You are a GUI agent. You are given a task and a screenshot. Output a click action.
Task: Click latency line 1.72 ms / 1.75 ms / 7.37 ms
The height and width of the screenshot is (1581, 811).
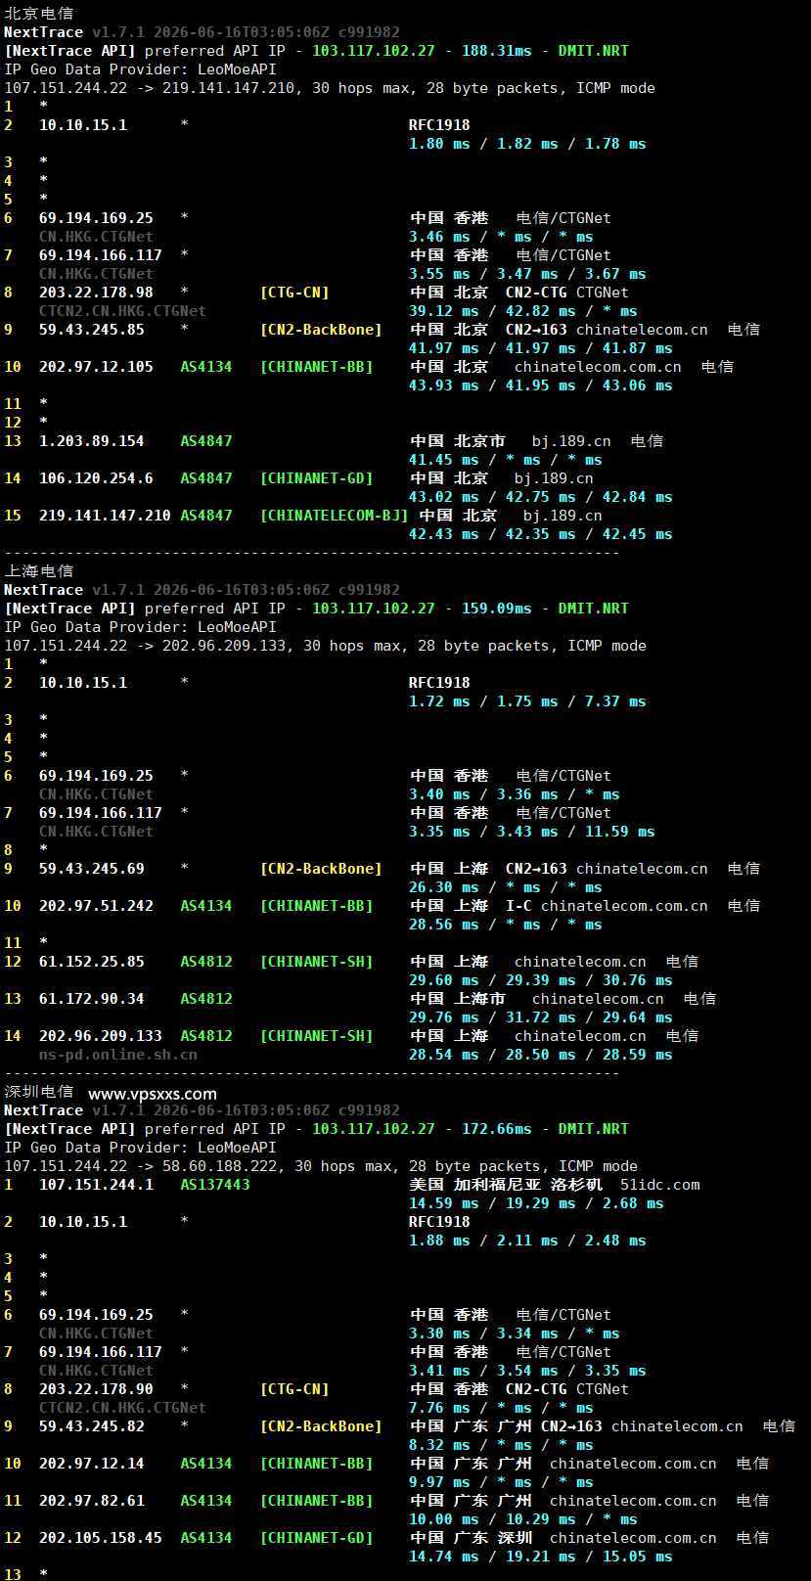(x=527, y=701)
